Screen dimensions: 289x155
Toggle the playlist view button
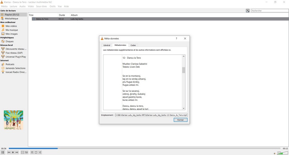[x=32, y=152]
